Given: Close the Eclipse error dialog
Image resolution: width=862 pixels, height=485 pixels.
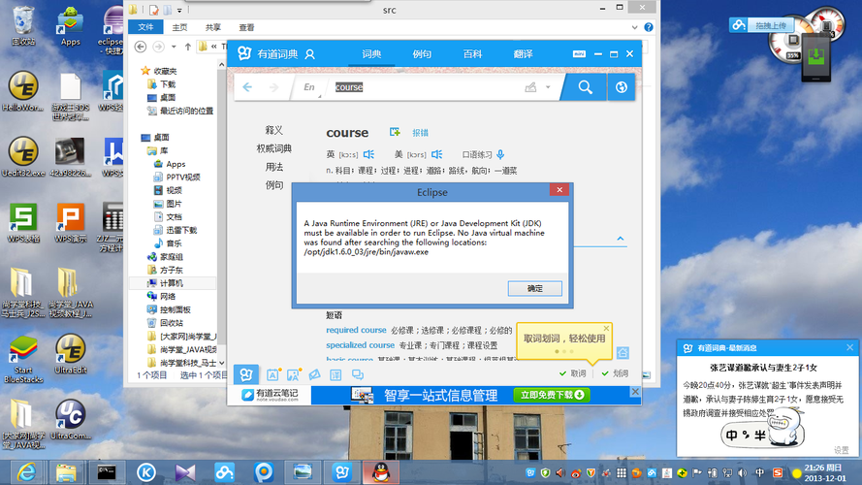Looking at the screenshot, I should 559,190.
